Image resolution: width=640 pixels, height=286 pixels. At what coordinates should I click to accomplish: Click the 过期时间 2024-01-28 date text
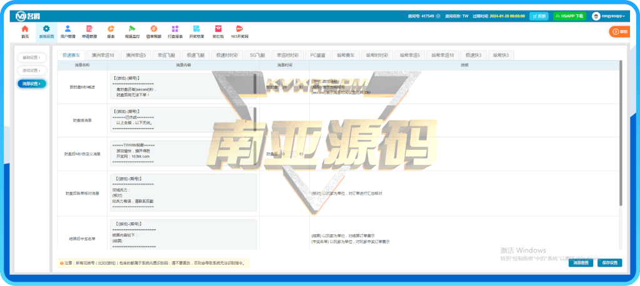point(507,16)
